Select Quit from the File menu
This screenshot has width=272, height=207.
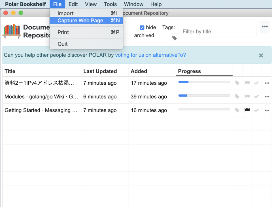[x=86, y=44]
